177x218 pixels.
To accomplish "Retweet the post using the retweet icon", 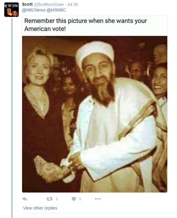I will [x=50, y=199].
